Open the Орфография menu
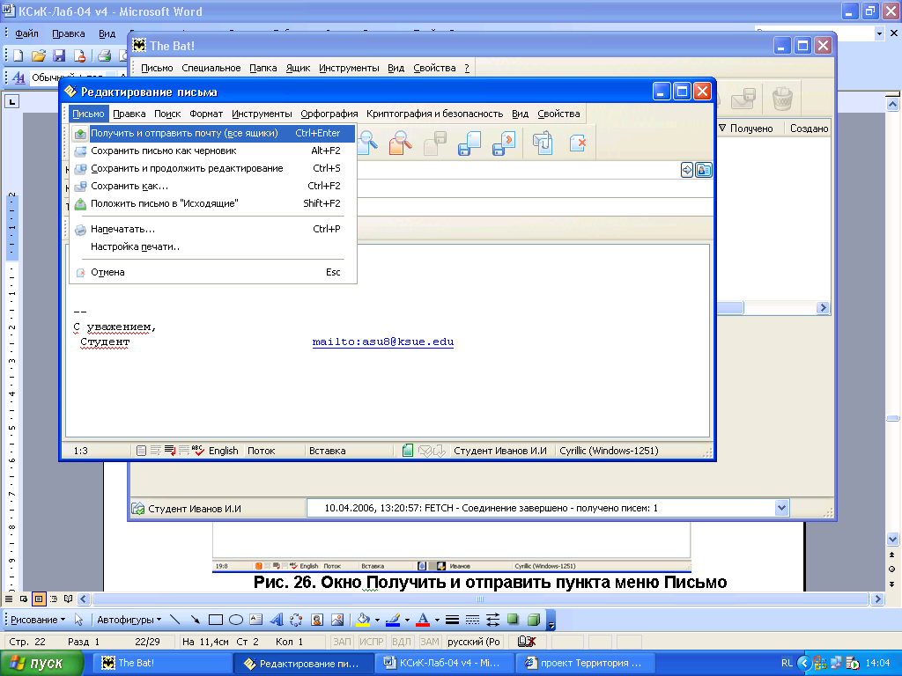Screen dimensions: 902x676 329,114
